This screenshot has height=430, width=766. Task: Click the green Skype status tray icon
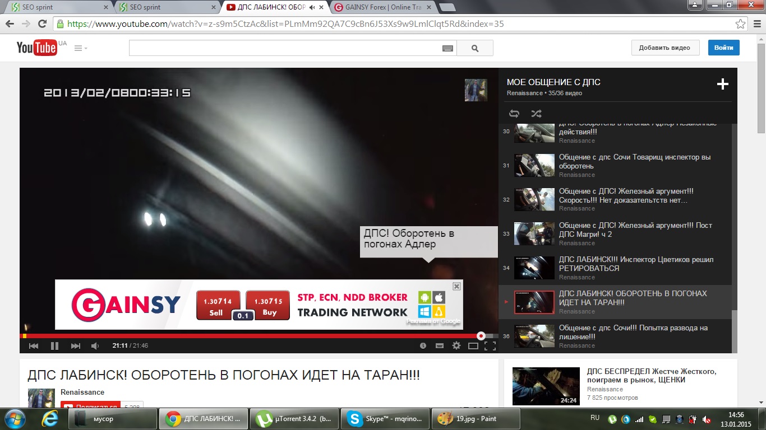pyautogui.click(x=652, y=419)
